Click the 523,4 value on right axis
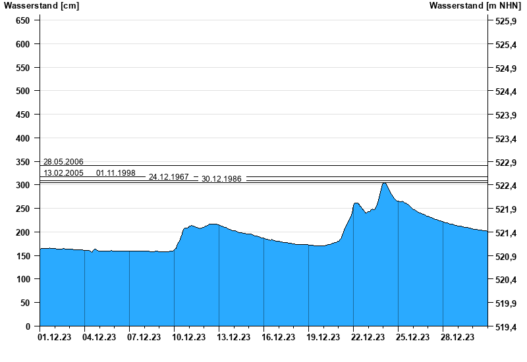 pyautogui.click(x=506, y=139)
